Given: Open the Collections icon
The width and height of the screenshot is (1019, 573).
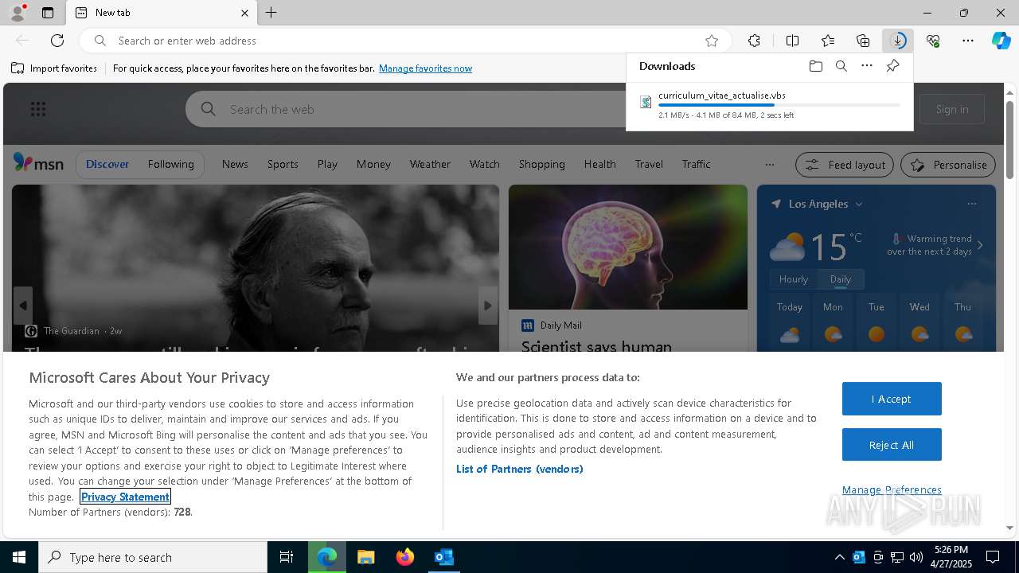Looking at the screenshot, I should click(x=863, y=41).
